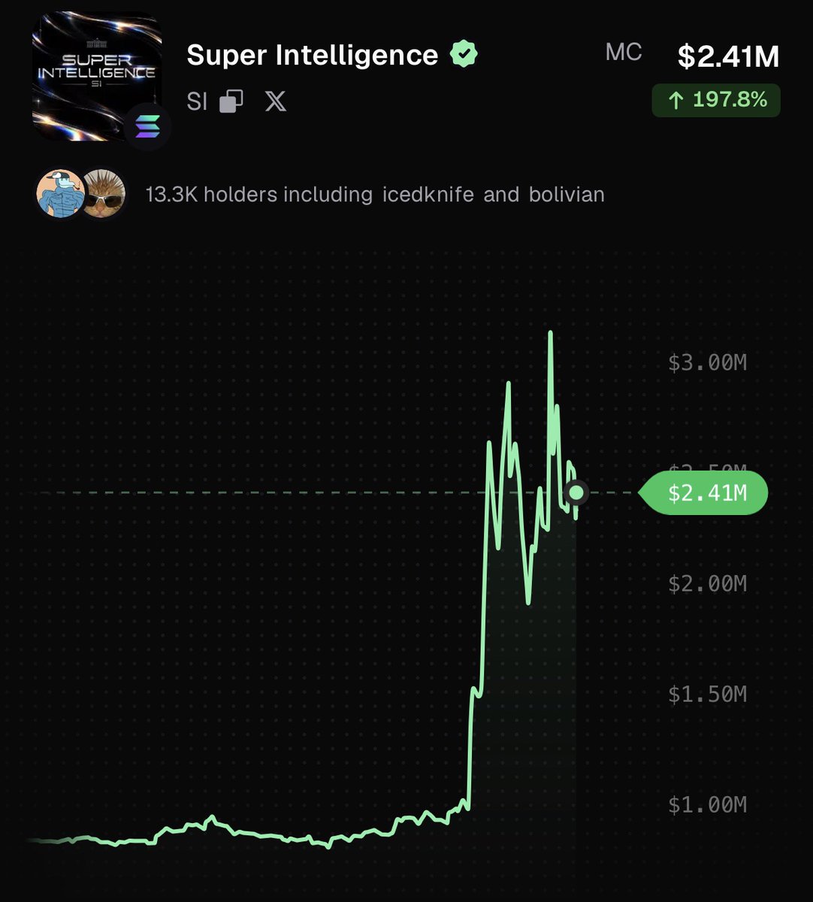
Task: Tap the Solana chain badge icon
Action: [147, 128]
